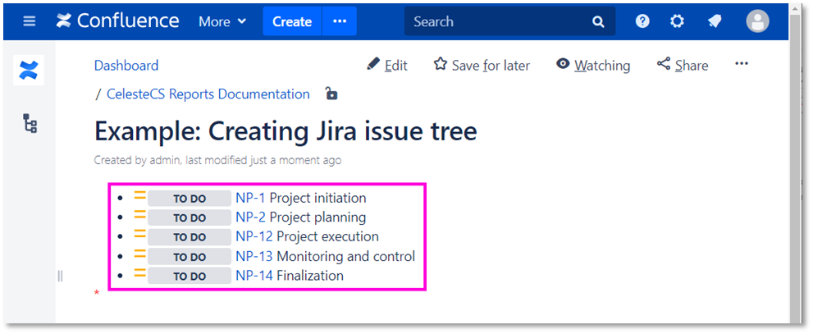The image size is (813, 334).
Task: Click priority icon beside NP-1
Action: coord(140,195)
